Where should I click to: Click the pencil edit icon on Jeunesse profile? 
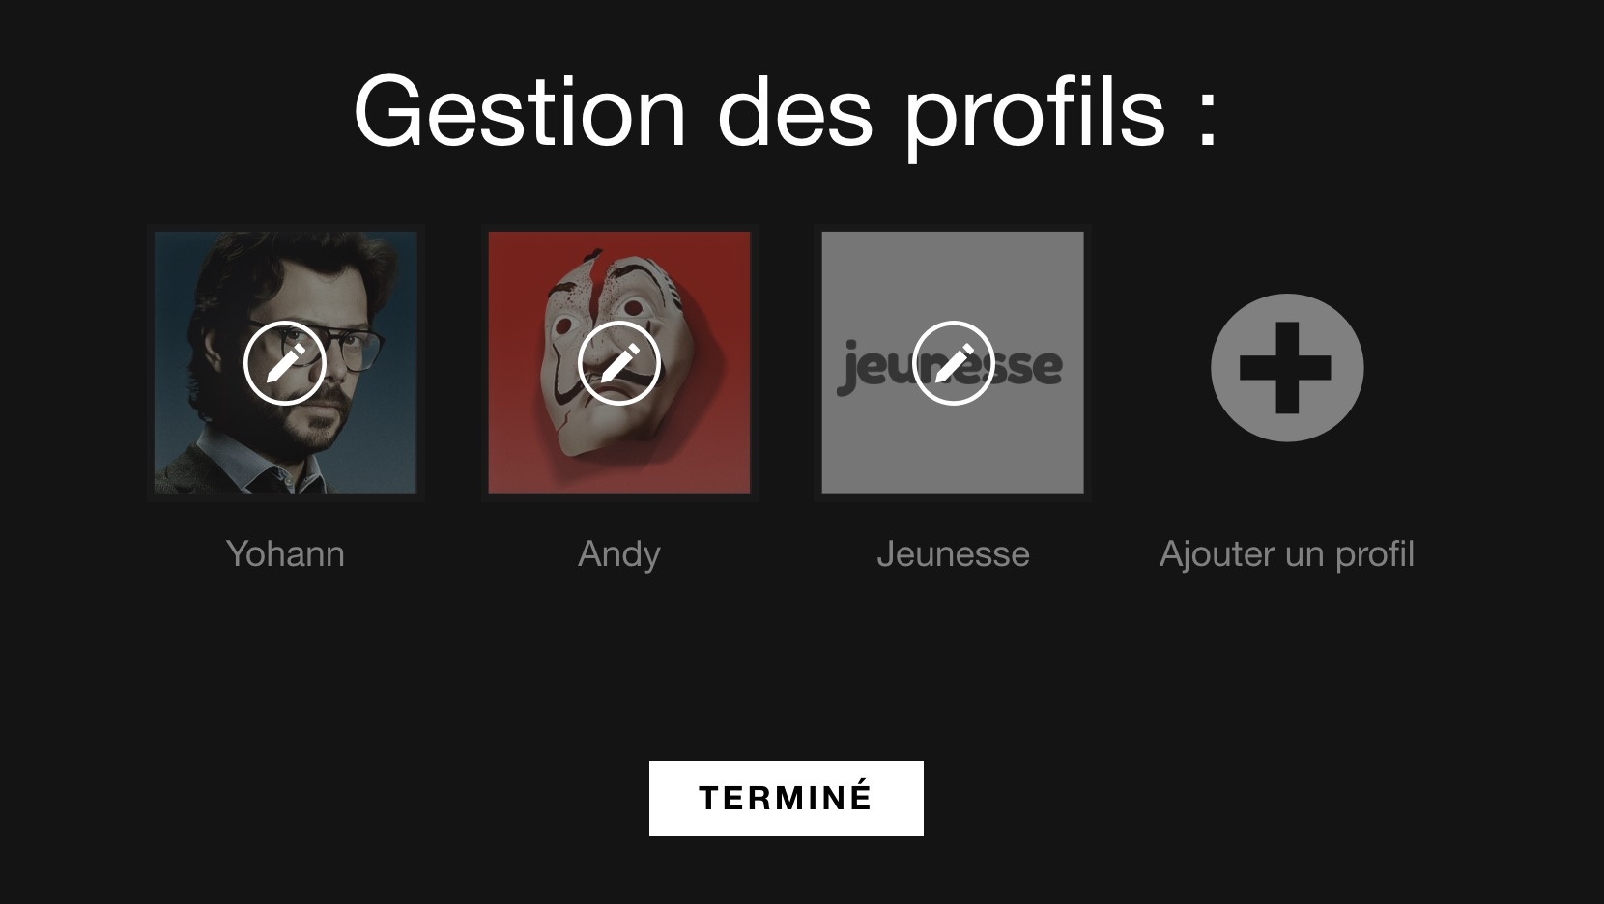coord(954,363)
